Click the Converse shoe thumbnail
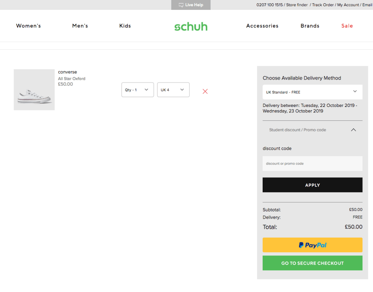373x292 pixels. pos(34,90)
